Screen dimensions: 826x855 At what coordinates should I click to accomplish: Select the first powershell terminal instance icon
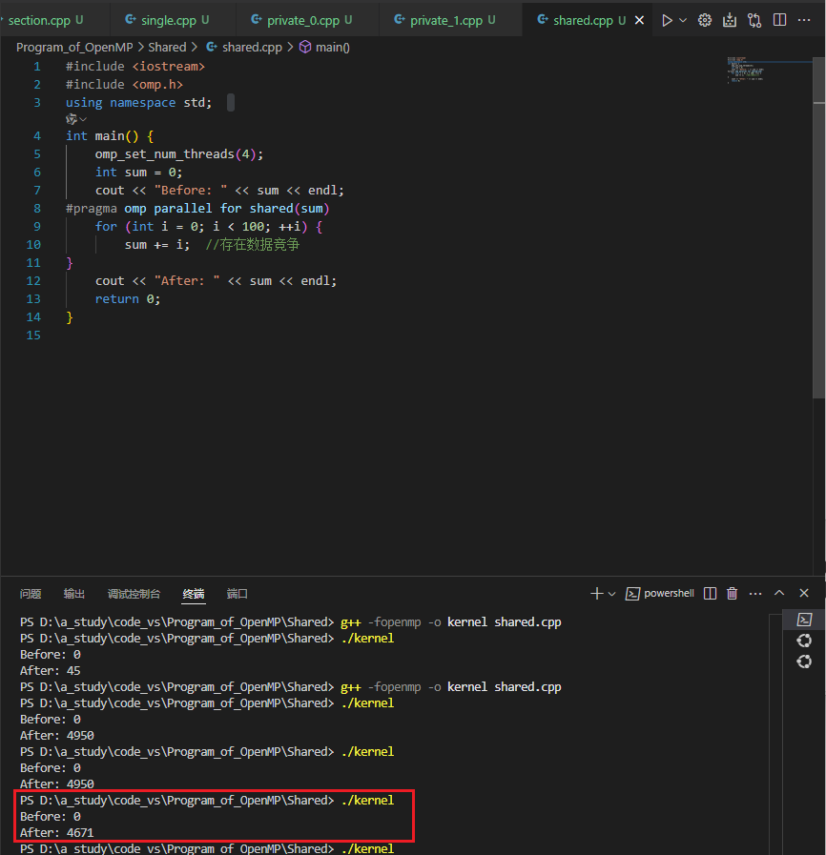(x=804, y=620)
